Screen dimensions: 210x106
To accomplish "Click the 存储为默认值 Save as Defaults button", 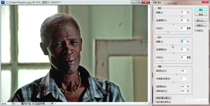I will (x=163, y=98).
